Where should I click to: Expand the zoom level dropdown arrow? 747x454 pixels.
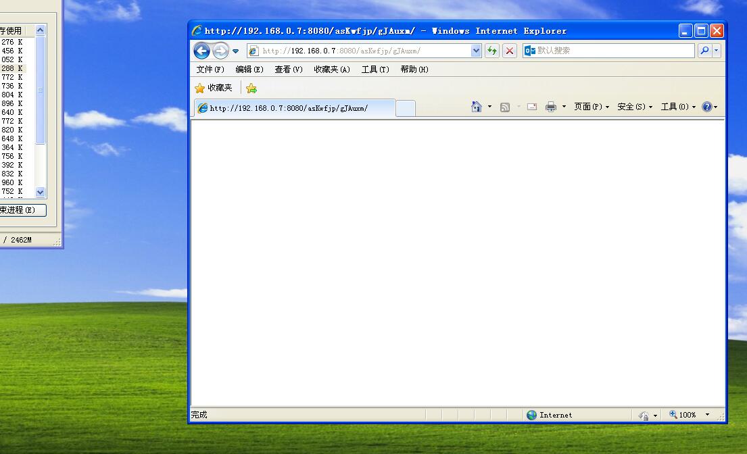tap(708, 415)
